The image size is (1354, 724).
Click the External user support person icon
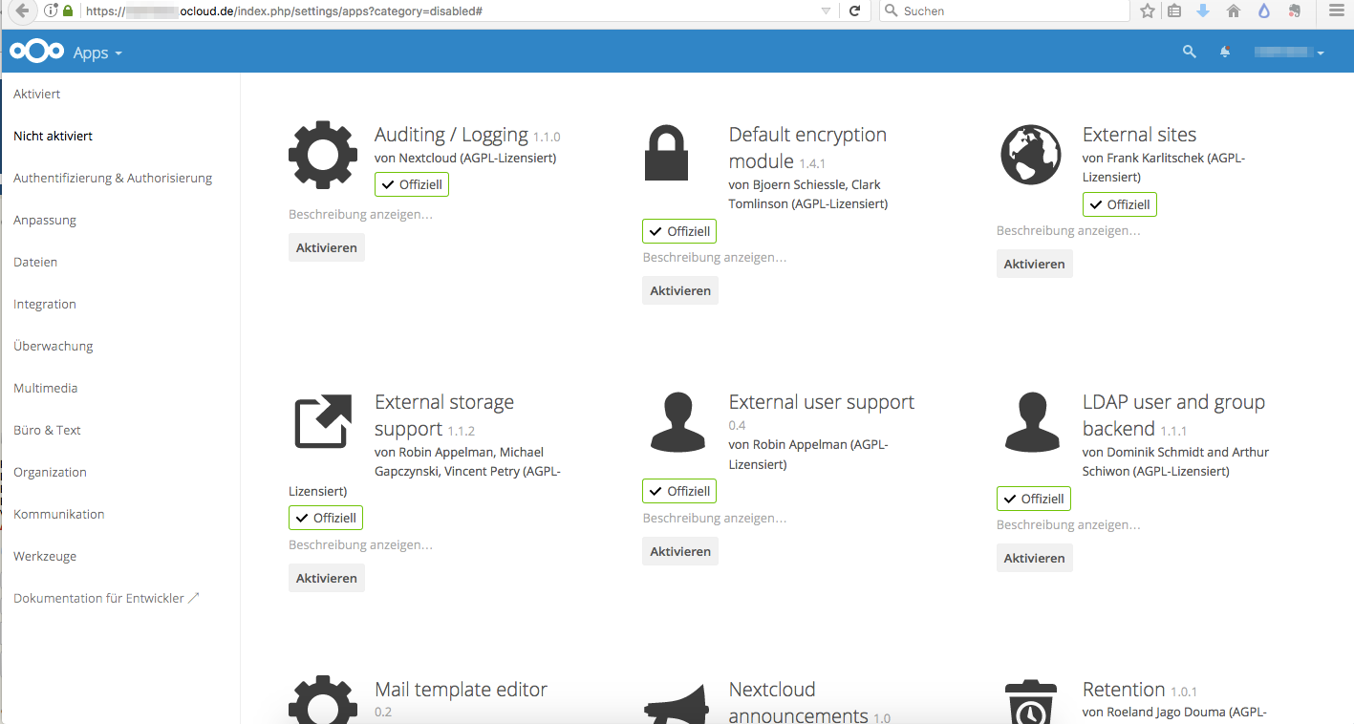[677, 421]
